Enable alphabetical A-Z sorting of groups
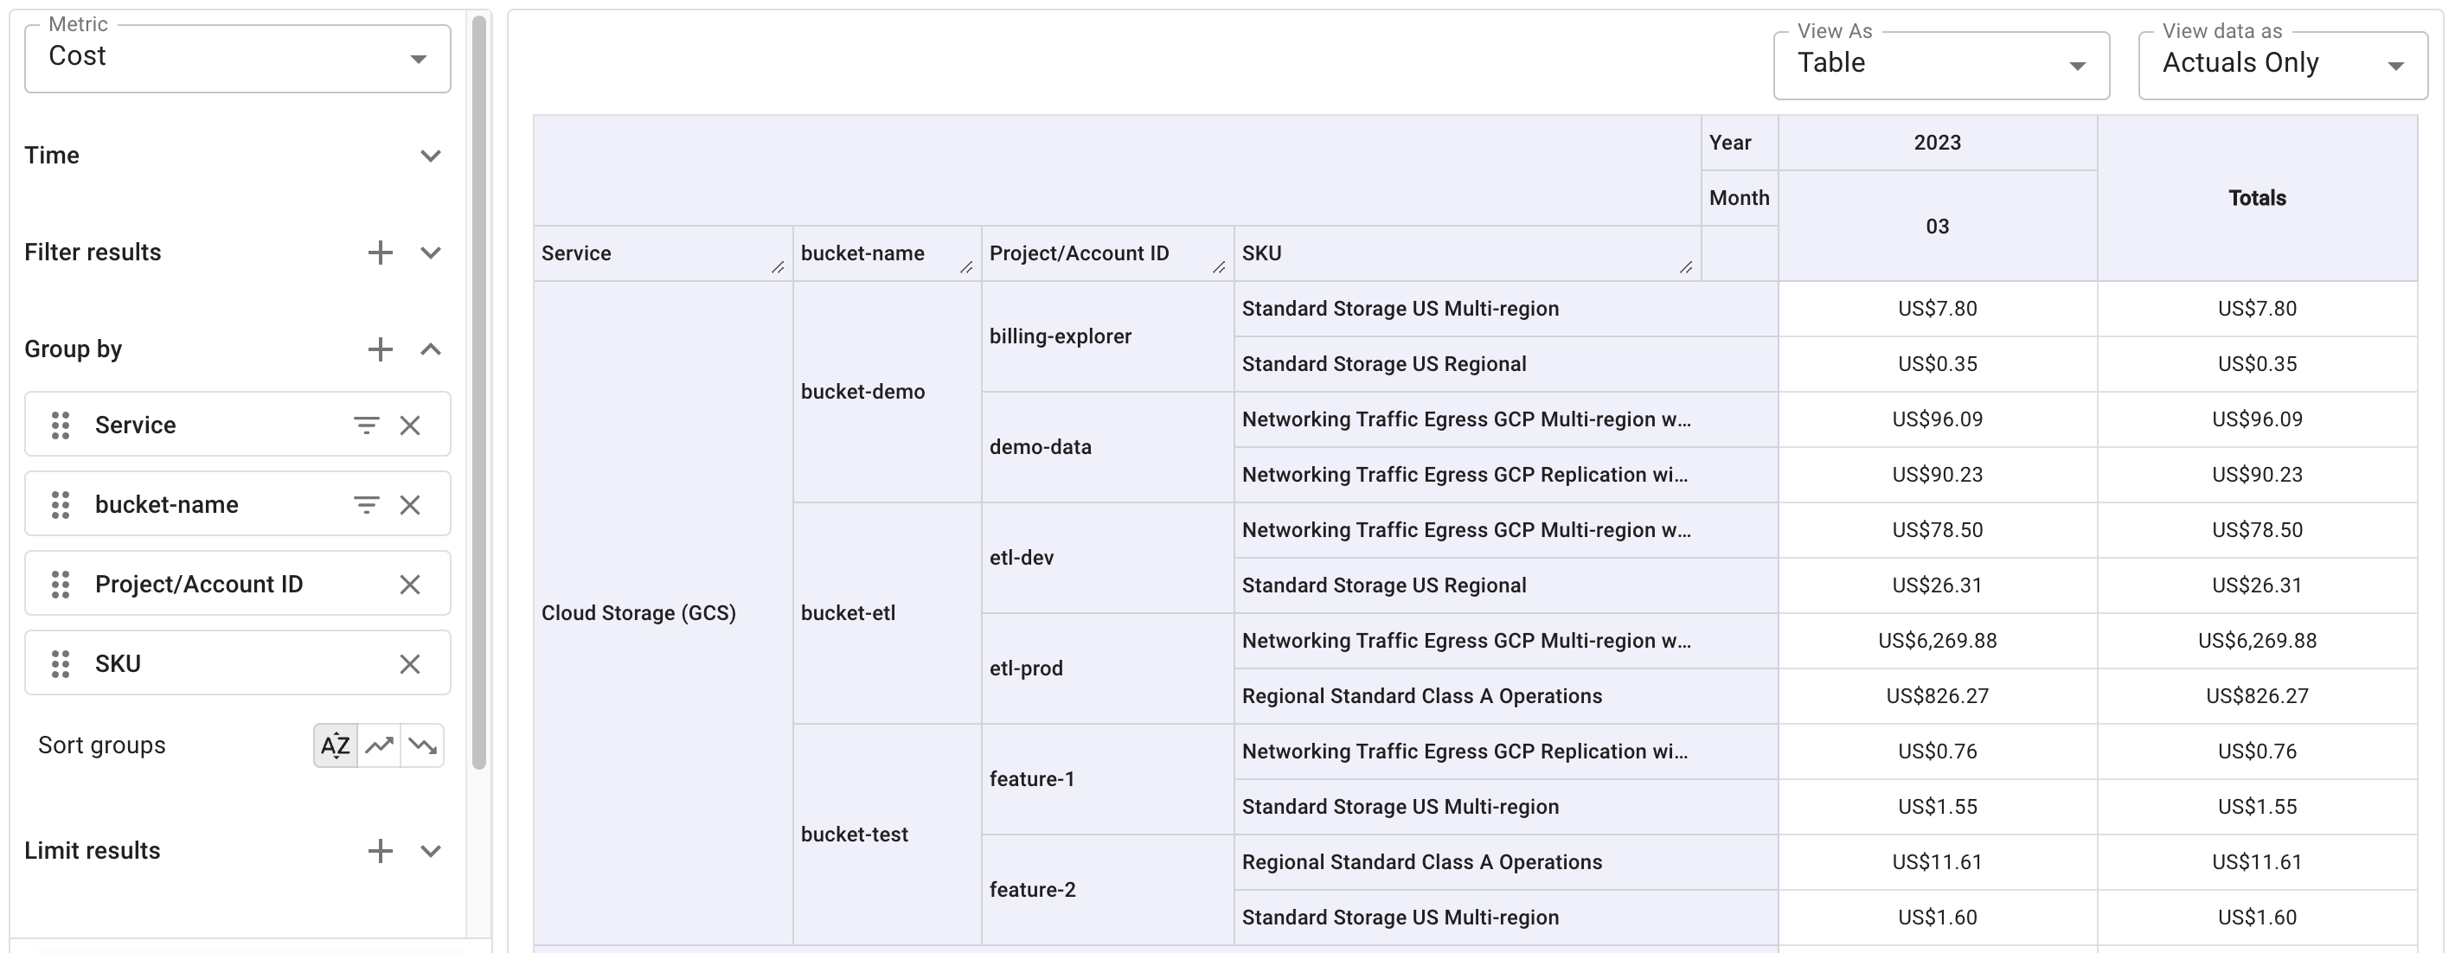 [x=335, y=745]
